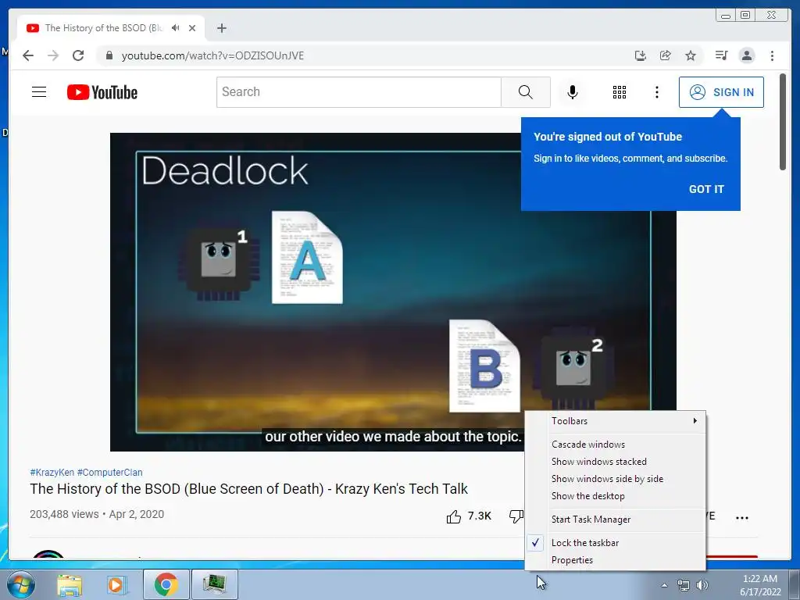Image resolution: width=800 pixels, height=600 pixels.
Task: Close the BSOD YouTube tab
Action: pyautogui.click(x=192, y=28)
